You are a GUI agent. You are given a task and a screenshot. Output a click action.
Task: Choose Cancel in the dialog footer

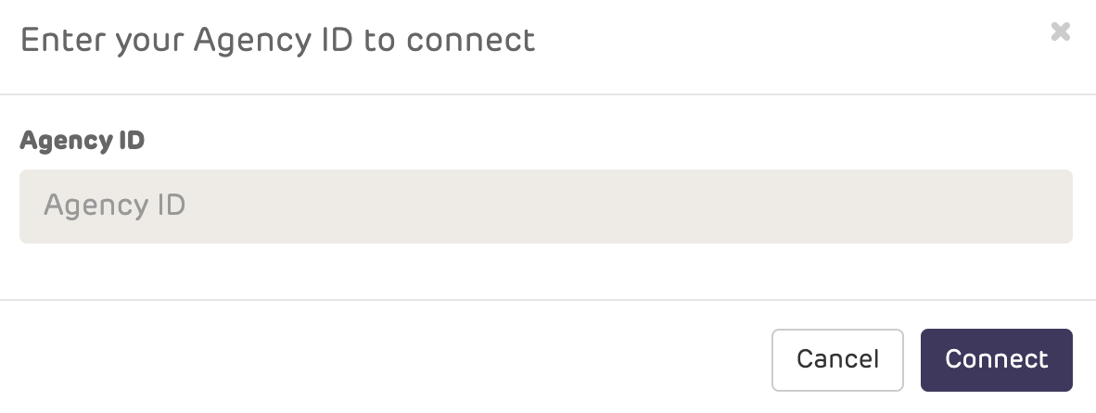click(837, 359)
